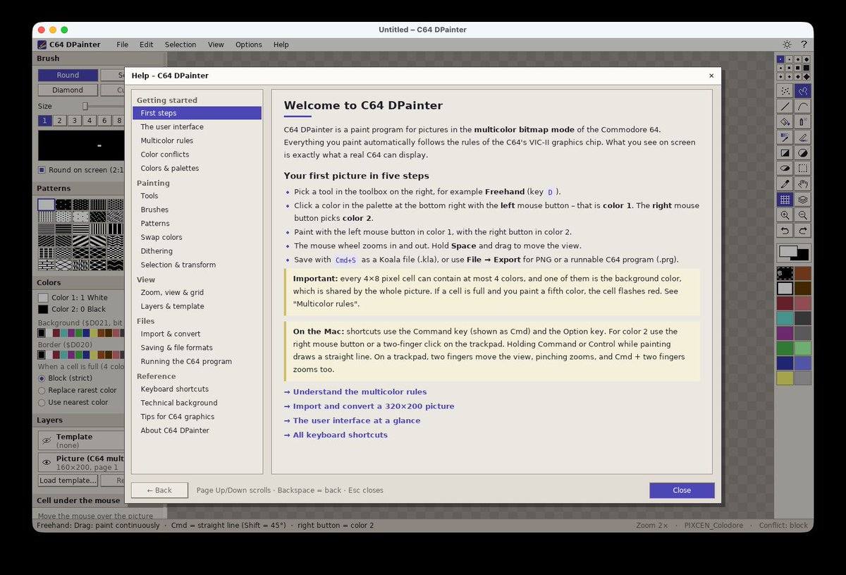Click the layers stack icon
Image resolution: width=846 pixels, height=575 pixels.
tap(802, 200)
